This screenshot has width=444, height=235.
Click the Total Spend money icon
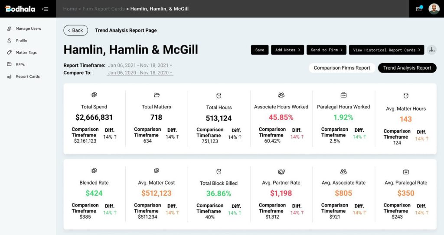pyautogui.click(x=94, y=95)
